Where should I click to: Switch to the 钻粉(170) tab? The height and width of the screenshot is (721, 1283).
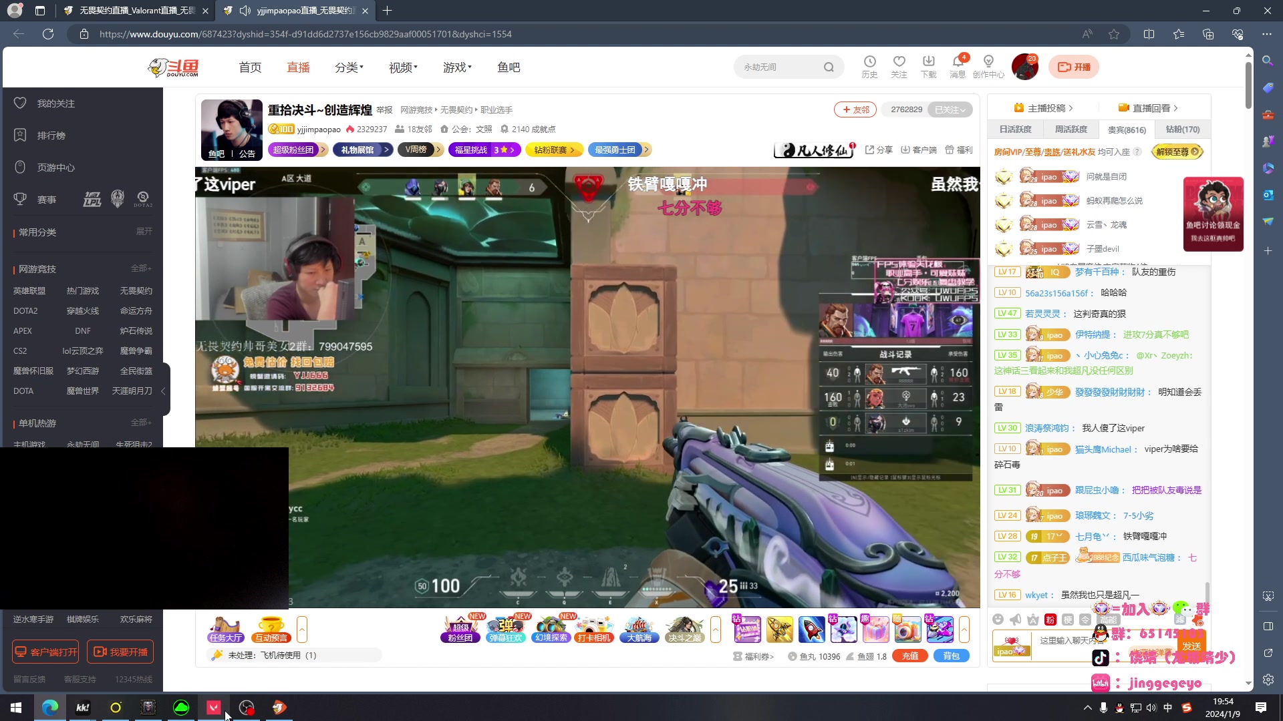coord(1183,130)
